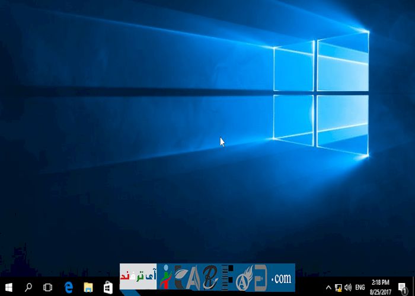This screenshot has width=415, height=296.
Task: Open the Windows Start menu
Action: pos(9,287)
